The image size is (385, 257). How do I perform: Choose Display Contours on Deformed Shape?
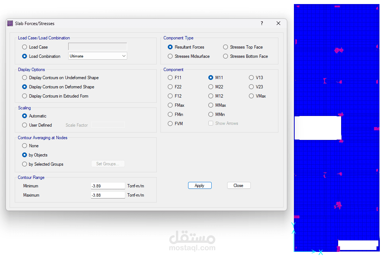(x=25, y=87)
